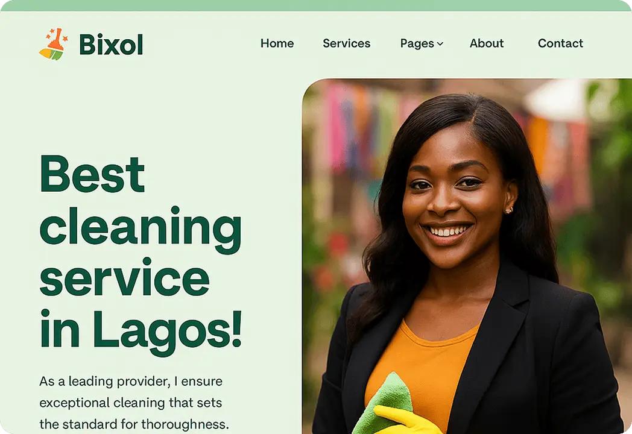Click the yellow rubber glove in the photo
The width and height of the screenshot is (632, 434).
coord(406,420)
